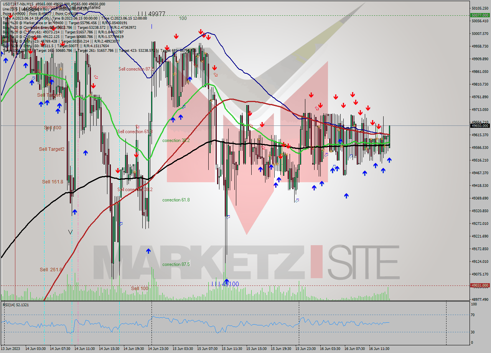
Task: Click the '14 Jun 07:30' time label
Action: [60, 349]
